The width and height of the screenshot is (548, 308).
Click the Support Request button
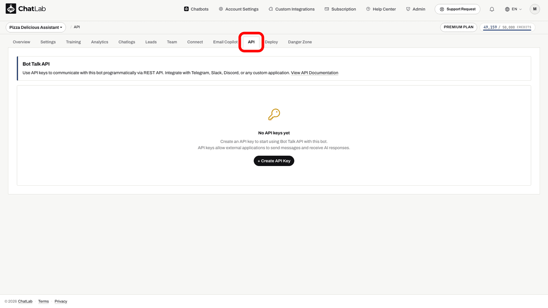pyautogui.click(x=458, y=9)
